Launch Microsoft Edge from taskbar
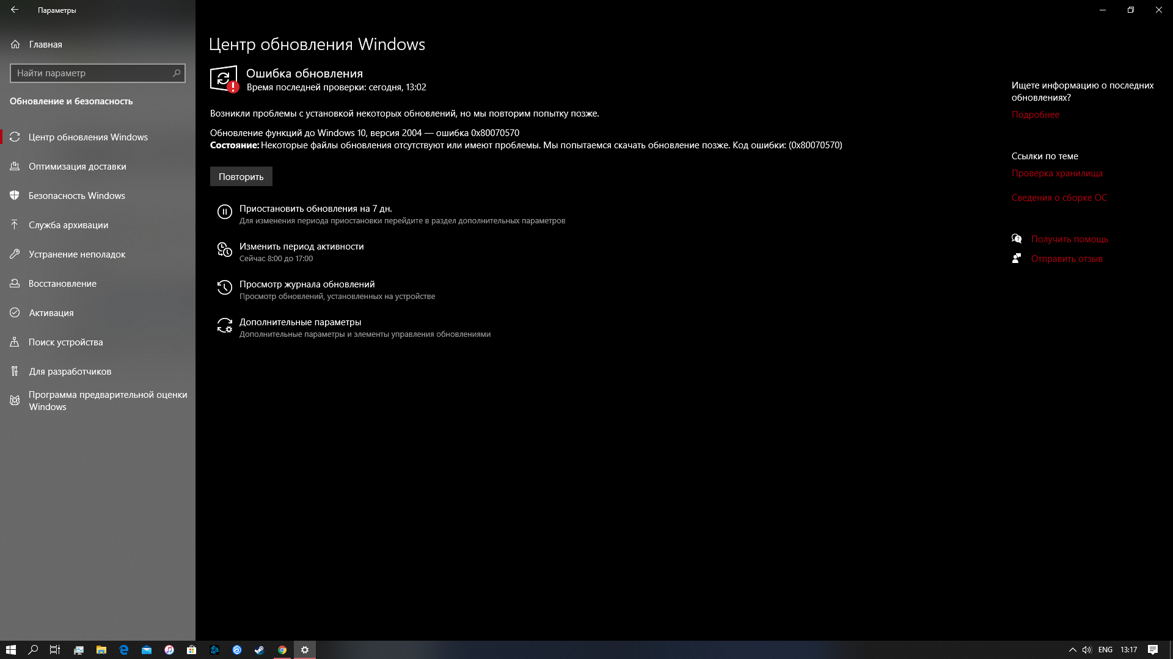The height and width of the screenshot is (659, 1173). tap(124, 650)
